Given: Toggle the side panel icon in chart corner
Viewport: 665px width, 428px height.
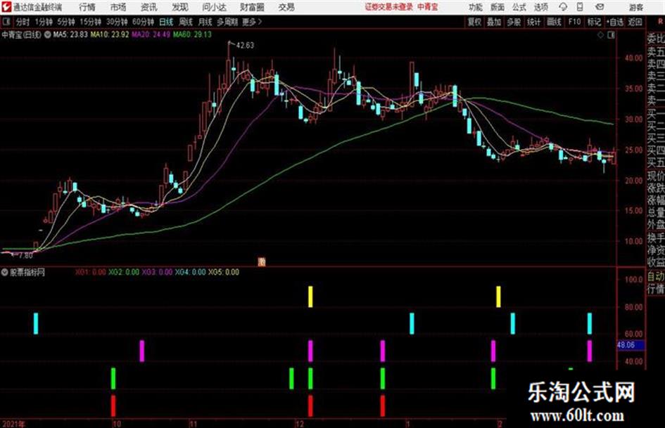Looking at the screenshot, I should [x=611, y=35].
